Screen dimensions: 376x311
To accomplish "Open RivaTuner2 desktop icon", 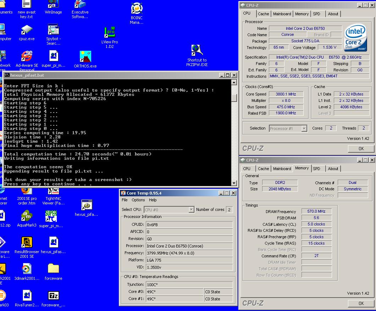I will click(27, 298).
